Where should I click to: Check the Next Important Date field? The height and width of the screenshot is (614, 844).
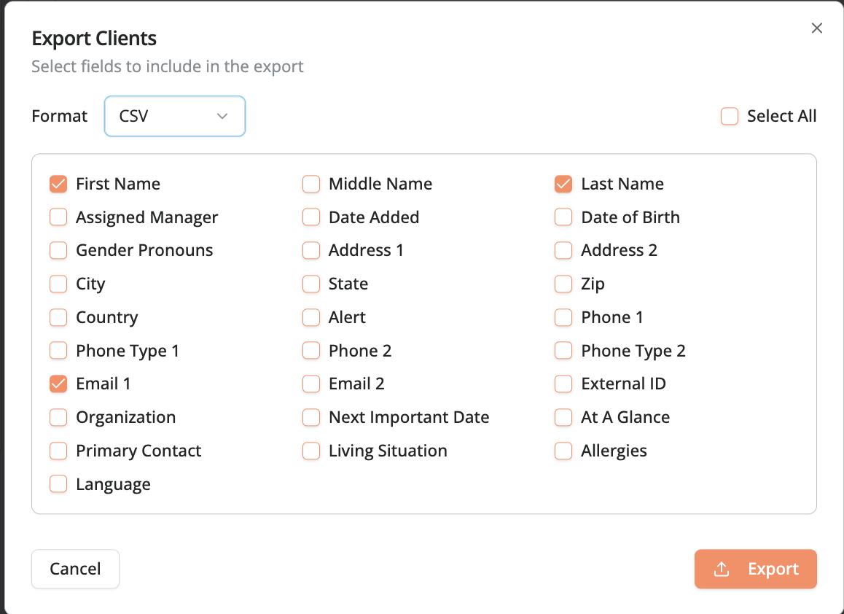click(311, 417)
